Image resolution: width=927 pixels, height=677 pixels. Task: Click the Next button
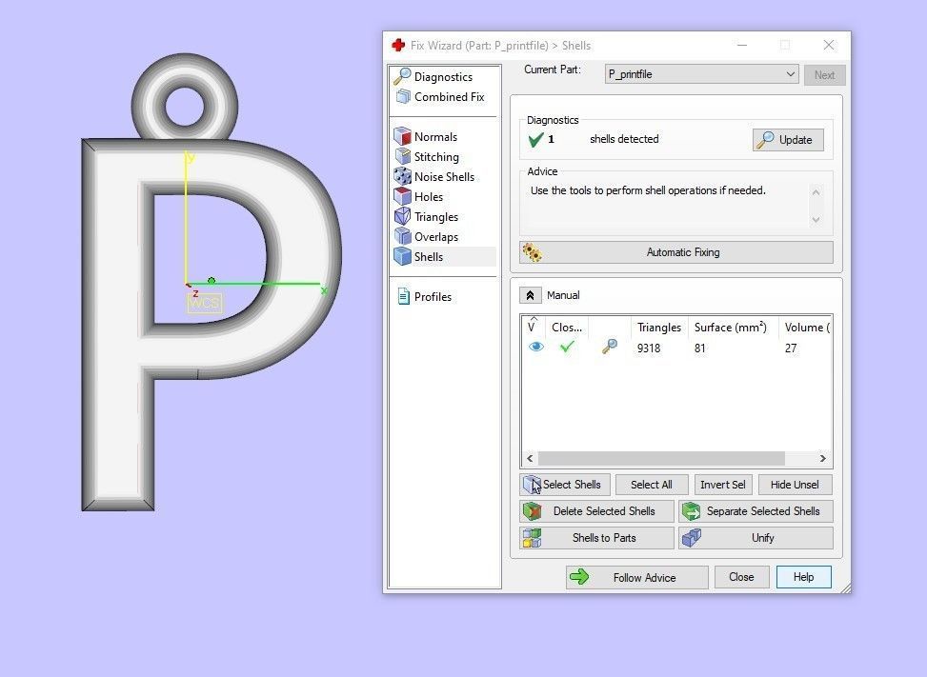coord(824,75)
